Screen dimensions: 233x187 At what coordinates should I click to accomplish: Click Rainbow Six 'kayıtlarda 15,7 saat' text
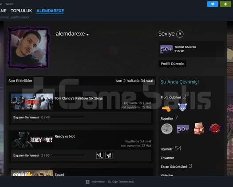137,103
